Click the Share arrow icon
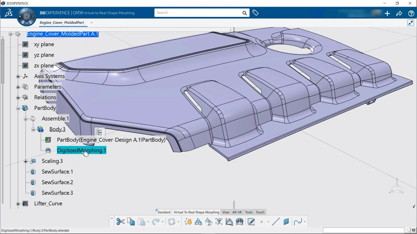The height and width of the screenshot is (234, 417). point(399,13)
